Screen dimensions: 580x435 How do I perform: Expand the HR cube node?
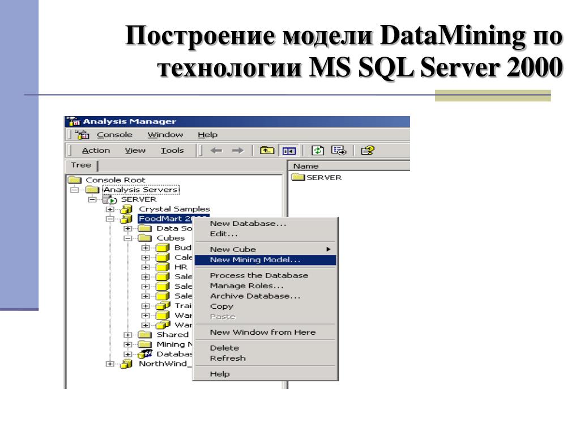[146, 267]
